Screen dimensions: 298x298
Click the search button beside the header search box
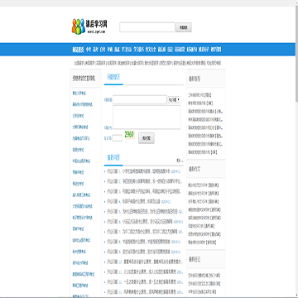(184, 27)
